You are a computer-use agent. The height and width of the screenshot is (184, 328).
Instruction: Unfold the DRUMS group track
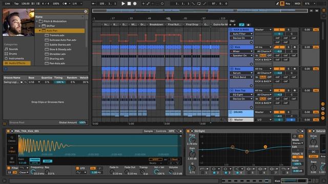pos(231,112)
